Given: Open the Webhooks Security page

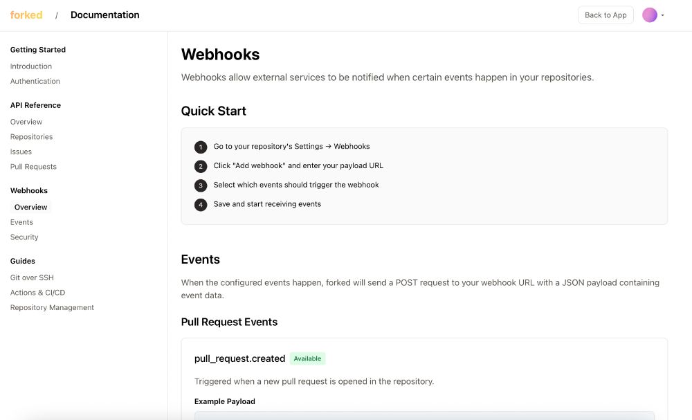Looking at the screenshot, I should (x=24, y=237).
